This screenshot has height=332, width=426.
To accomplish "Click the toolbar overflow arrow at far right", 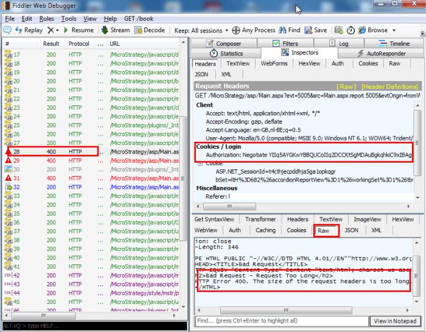I will tap(422, 34).
